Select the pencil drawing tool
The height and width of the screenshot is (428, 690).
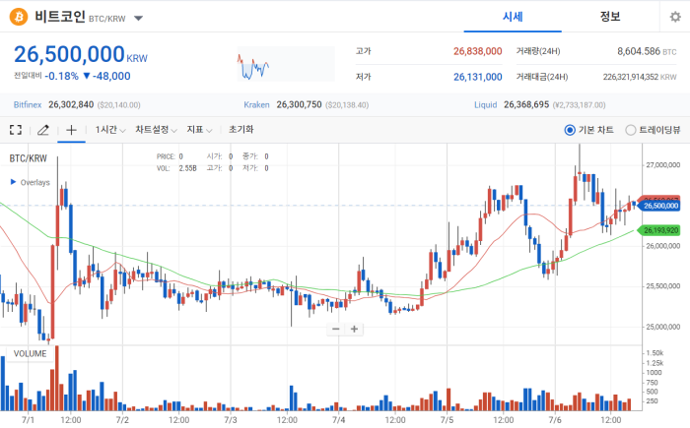pos(43,130)
